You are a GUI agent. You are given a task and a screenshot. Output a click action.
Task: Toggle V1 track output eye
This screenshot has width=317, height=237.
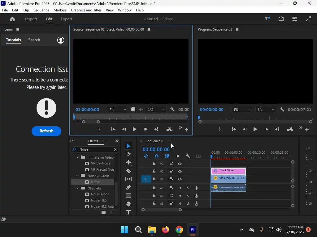[180, 179]
